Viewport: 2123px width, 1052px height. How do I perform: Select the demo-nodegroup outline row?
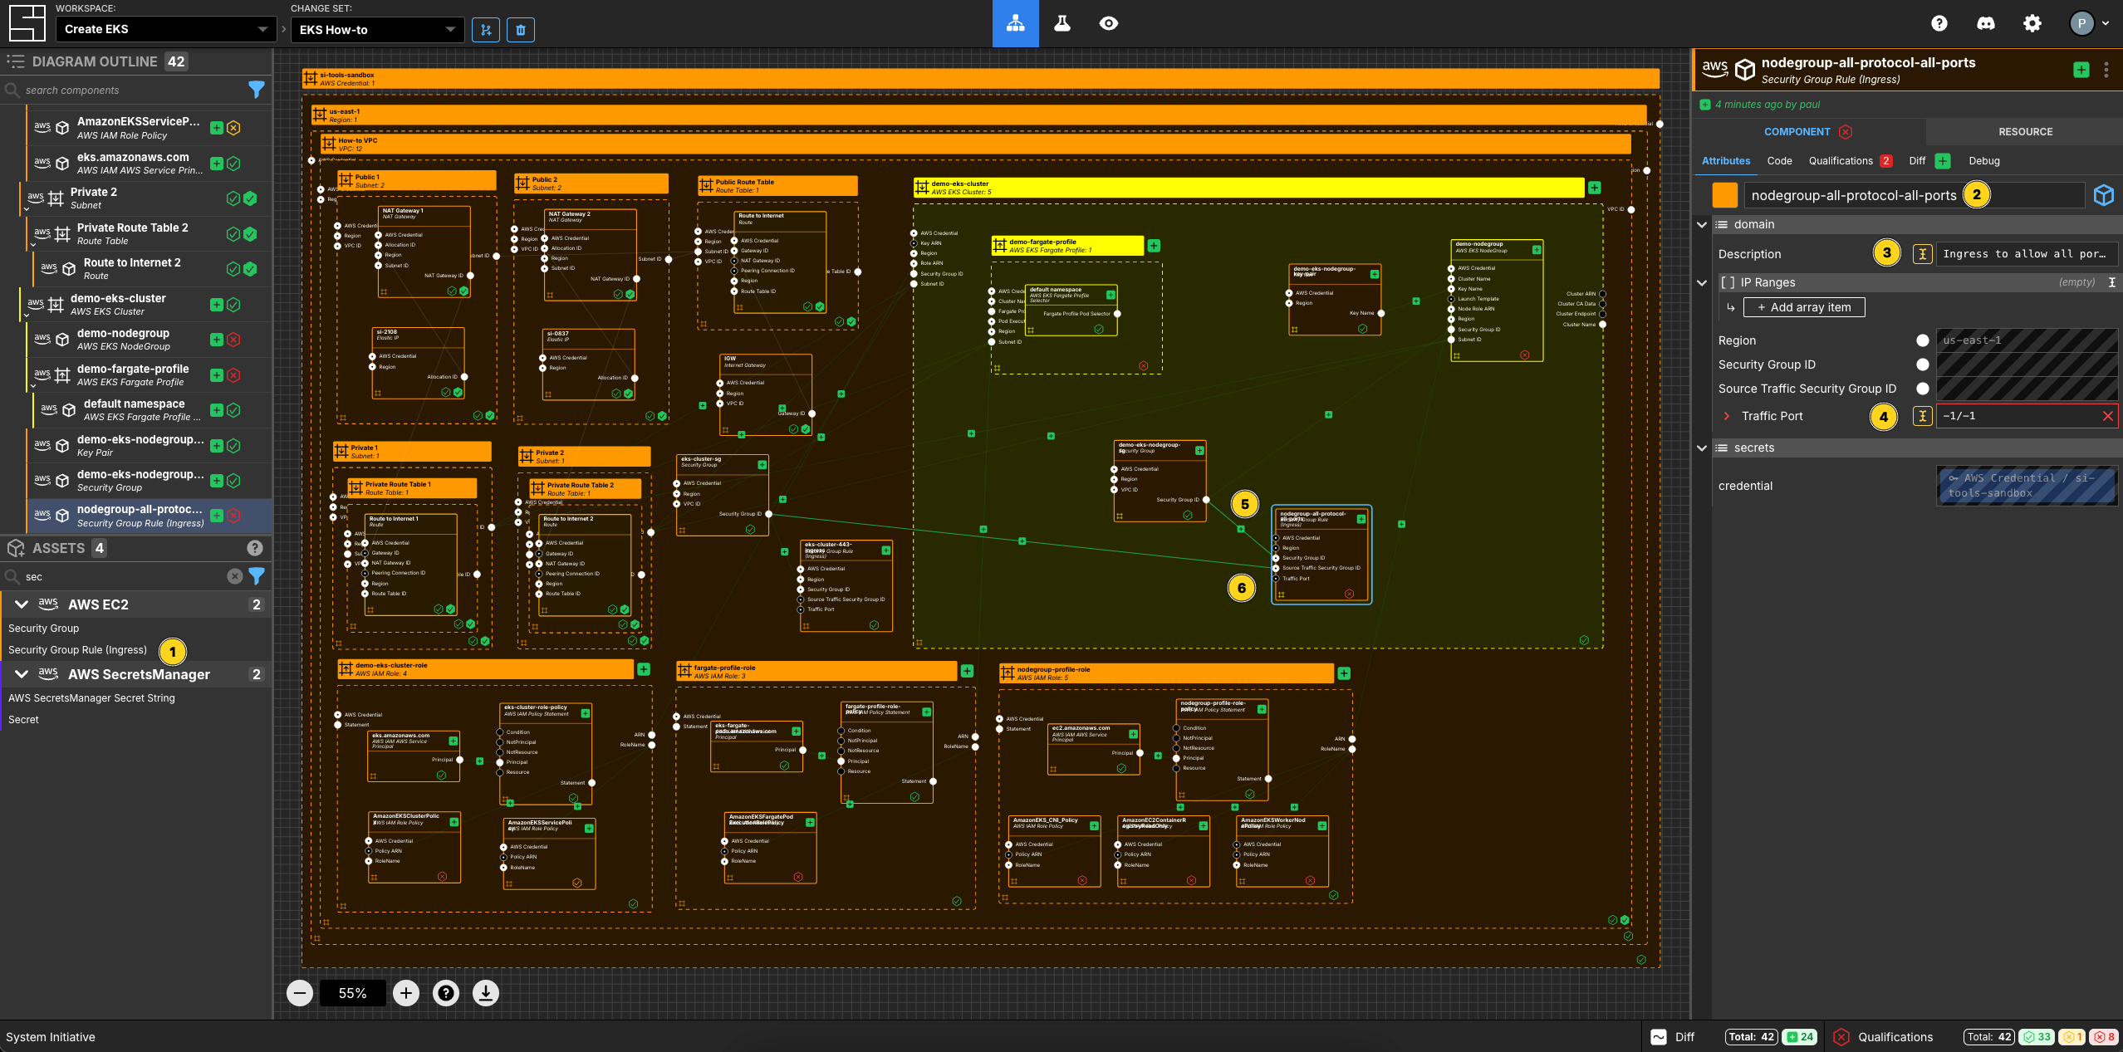coord(148,340)
